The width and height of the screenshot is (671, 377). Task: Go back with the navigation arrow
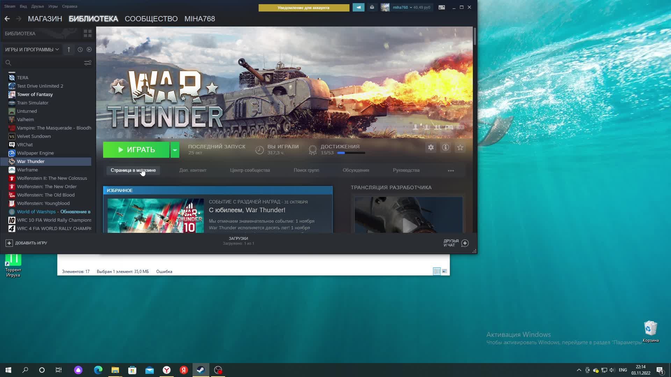7,19
